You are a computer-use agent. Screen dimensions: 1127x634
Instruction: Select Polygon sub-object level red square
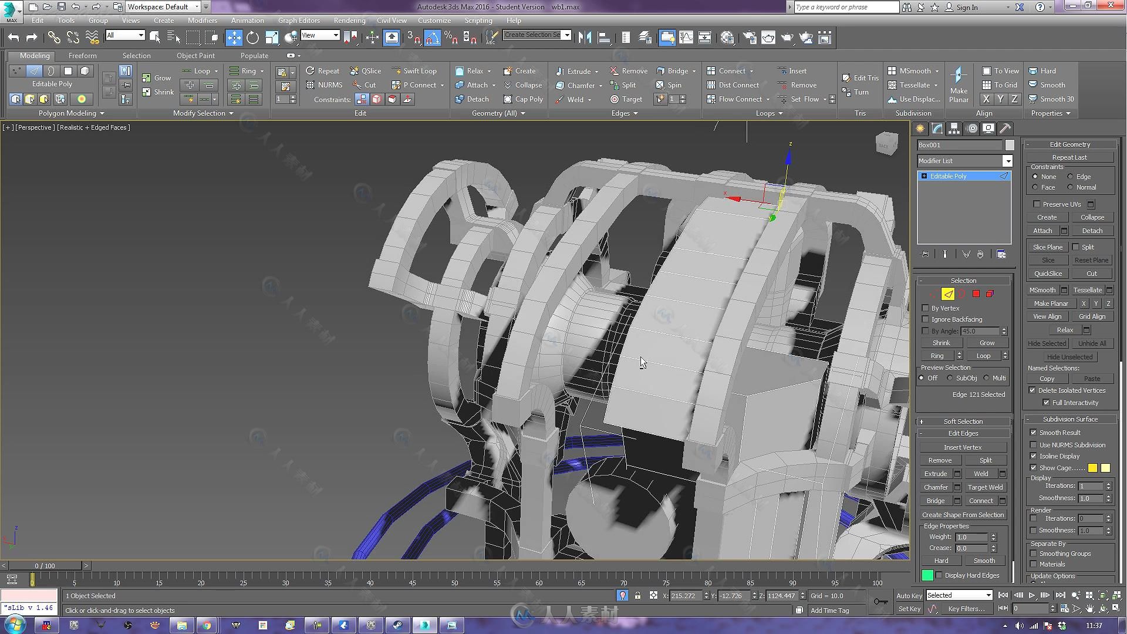(x=976, y=294)
